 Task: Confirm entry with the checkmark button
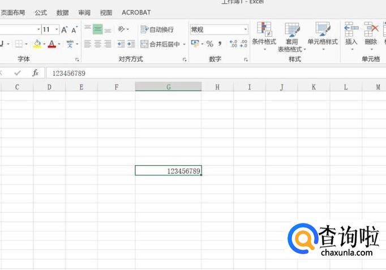pyautogui.click(x=18, y=73)
